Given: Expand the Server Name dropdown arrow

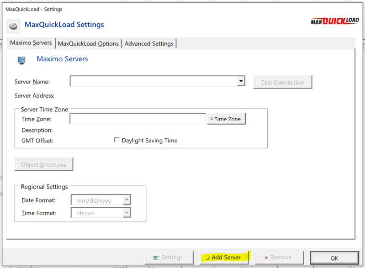Looking at the screenshot, I should 241,81.
